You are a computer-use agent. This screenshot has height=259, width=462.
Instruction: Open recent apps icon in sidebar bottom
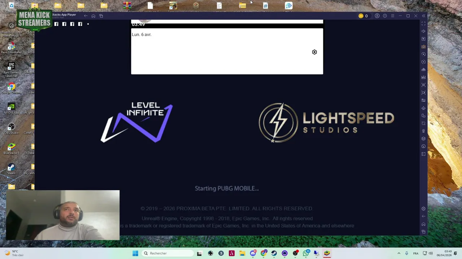[x=423, y=232]
